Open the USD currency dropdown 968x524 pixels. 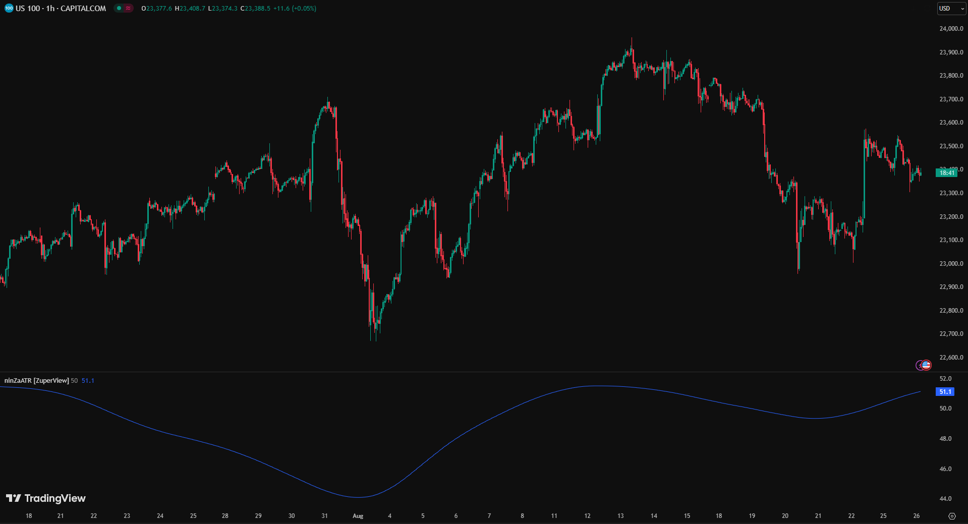point(951,9)
